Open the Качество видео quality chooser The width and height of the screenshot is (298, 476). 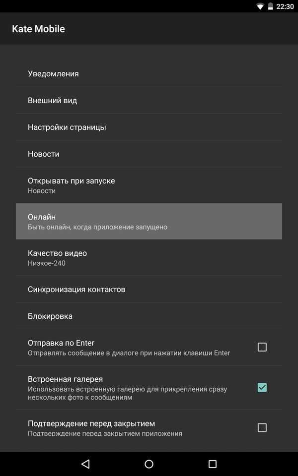(149, 257)
